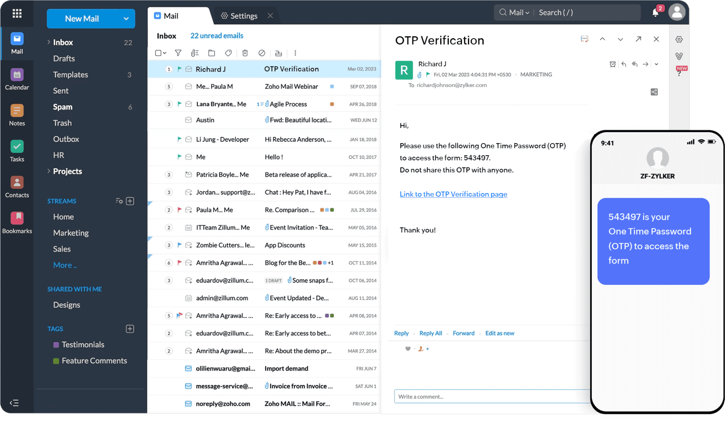This screenshot has height=424, width=725.
Task: Click the Search input field
Action: [587, 13]
